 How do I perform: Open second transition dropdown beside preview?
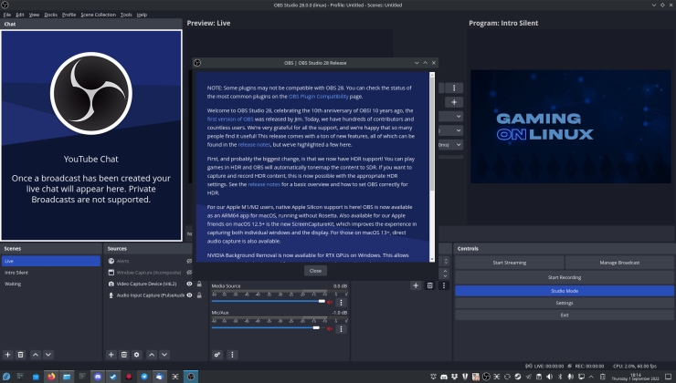pyautogui.click(x=451, y=130)
